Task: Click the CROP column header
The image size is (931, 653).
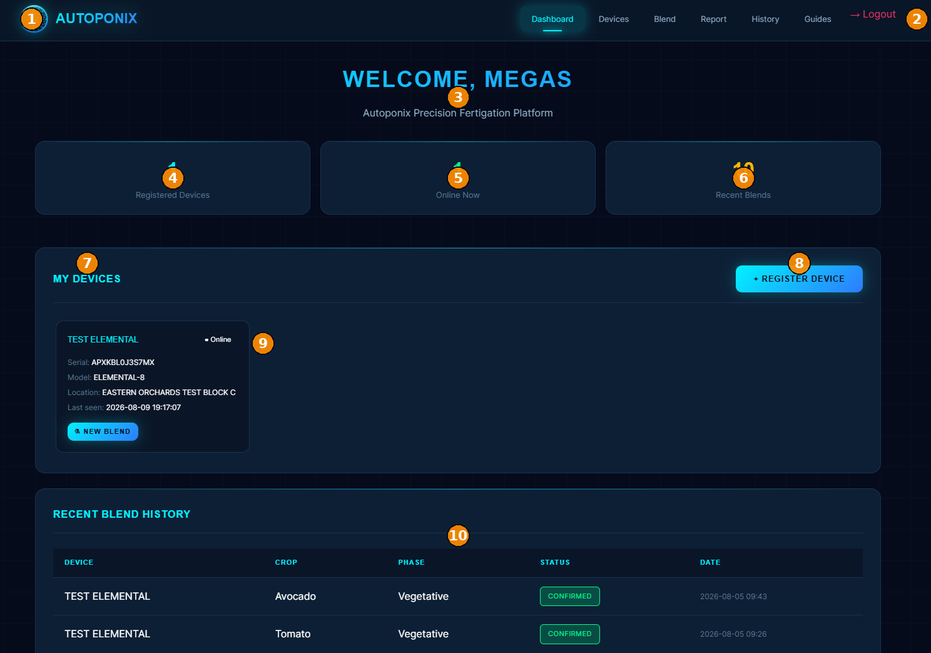Action: (286, 562)
